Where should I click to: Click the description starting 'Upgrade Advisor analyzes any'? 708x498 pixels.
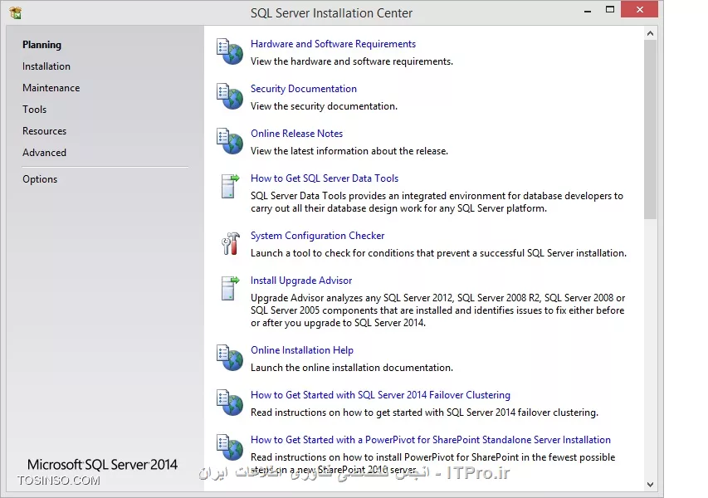point(438,310)
